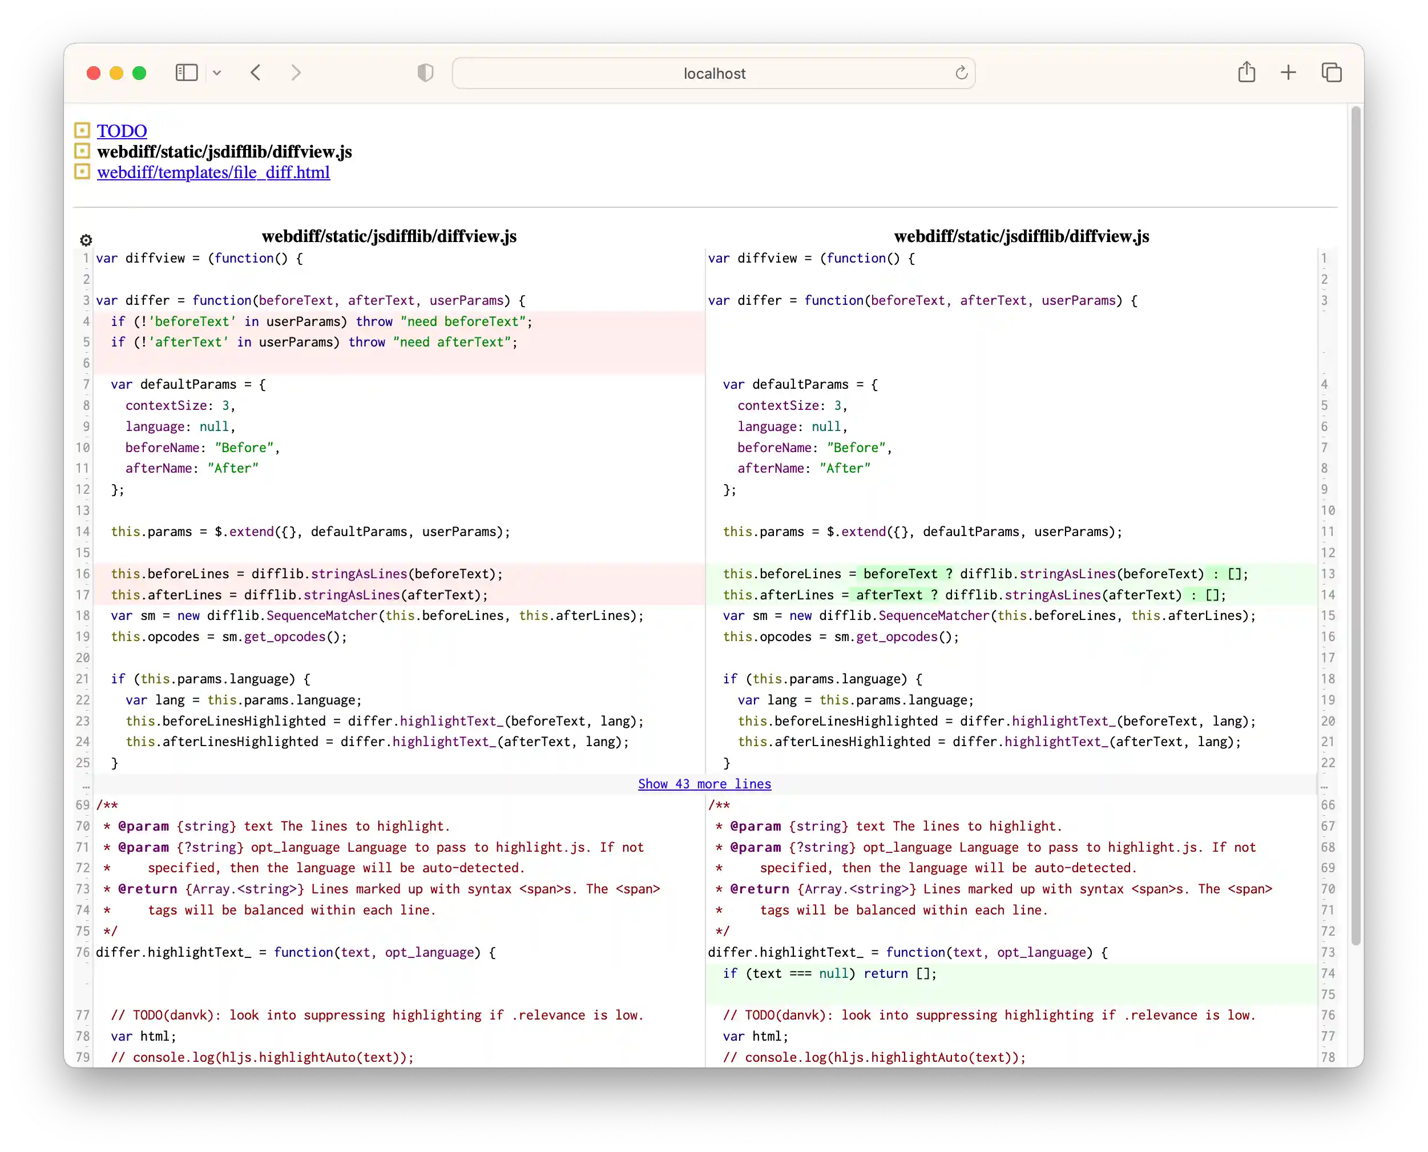Navigate back using the back arrow
This screenshot has width=1428, height=1152.
tap(256, 73)
